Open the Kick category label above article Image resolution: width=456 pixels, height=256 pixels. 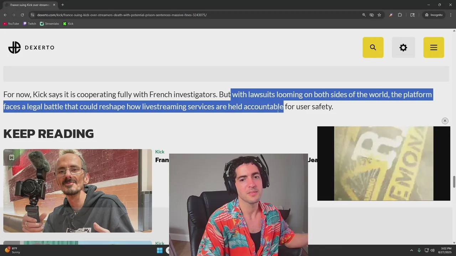[x=160, y=152]
